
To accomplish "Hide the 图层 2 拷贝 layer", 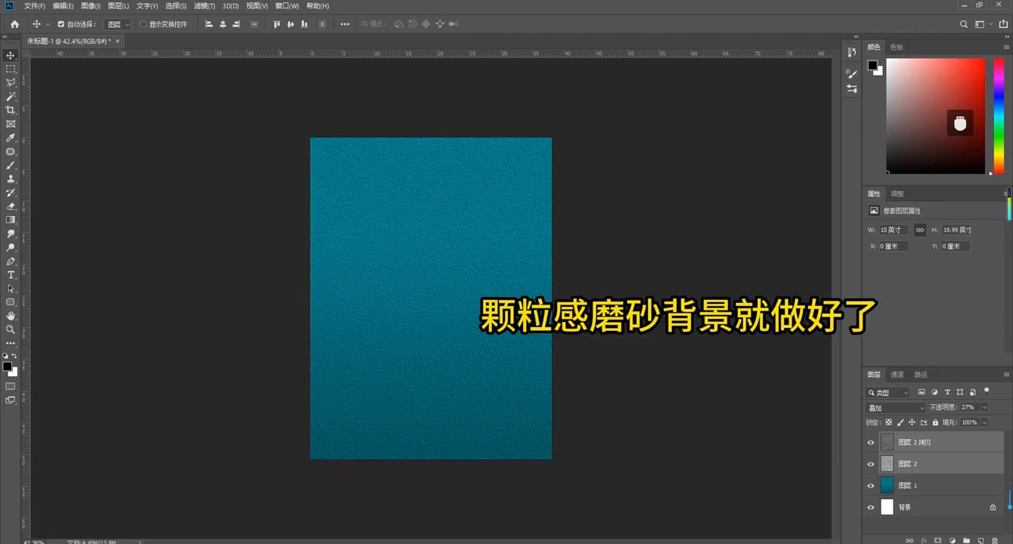I will [870, 443].
